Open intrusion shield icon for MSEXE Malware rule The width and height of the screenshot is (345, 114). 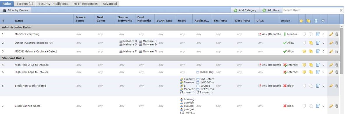(304, 51)
